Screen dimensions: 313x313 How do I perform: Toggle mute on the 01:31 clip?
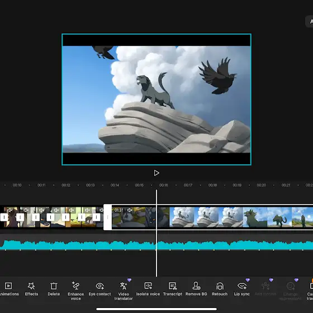point(130,210)
